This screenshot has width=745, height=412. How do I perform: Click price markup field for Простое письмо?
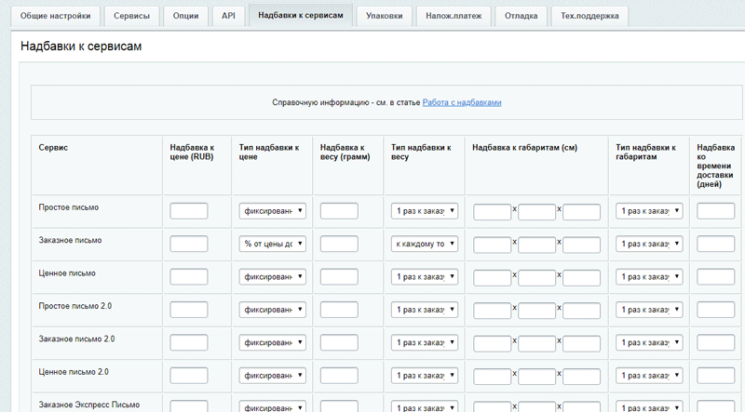[188, 211]
